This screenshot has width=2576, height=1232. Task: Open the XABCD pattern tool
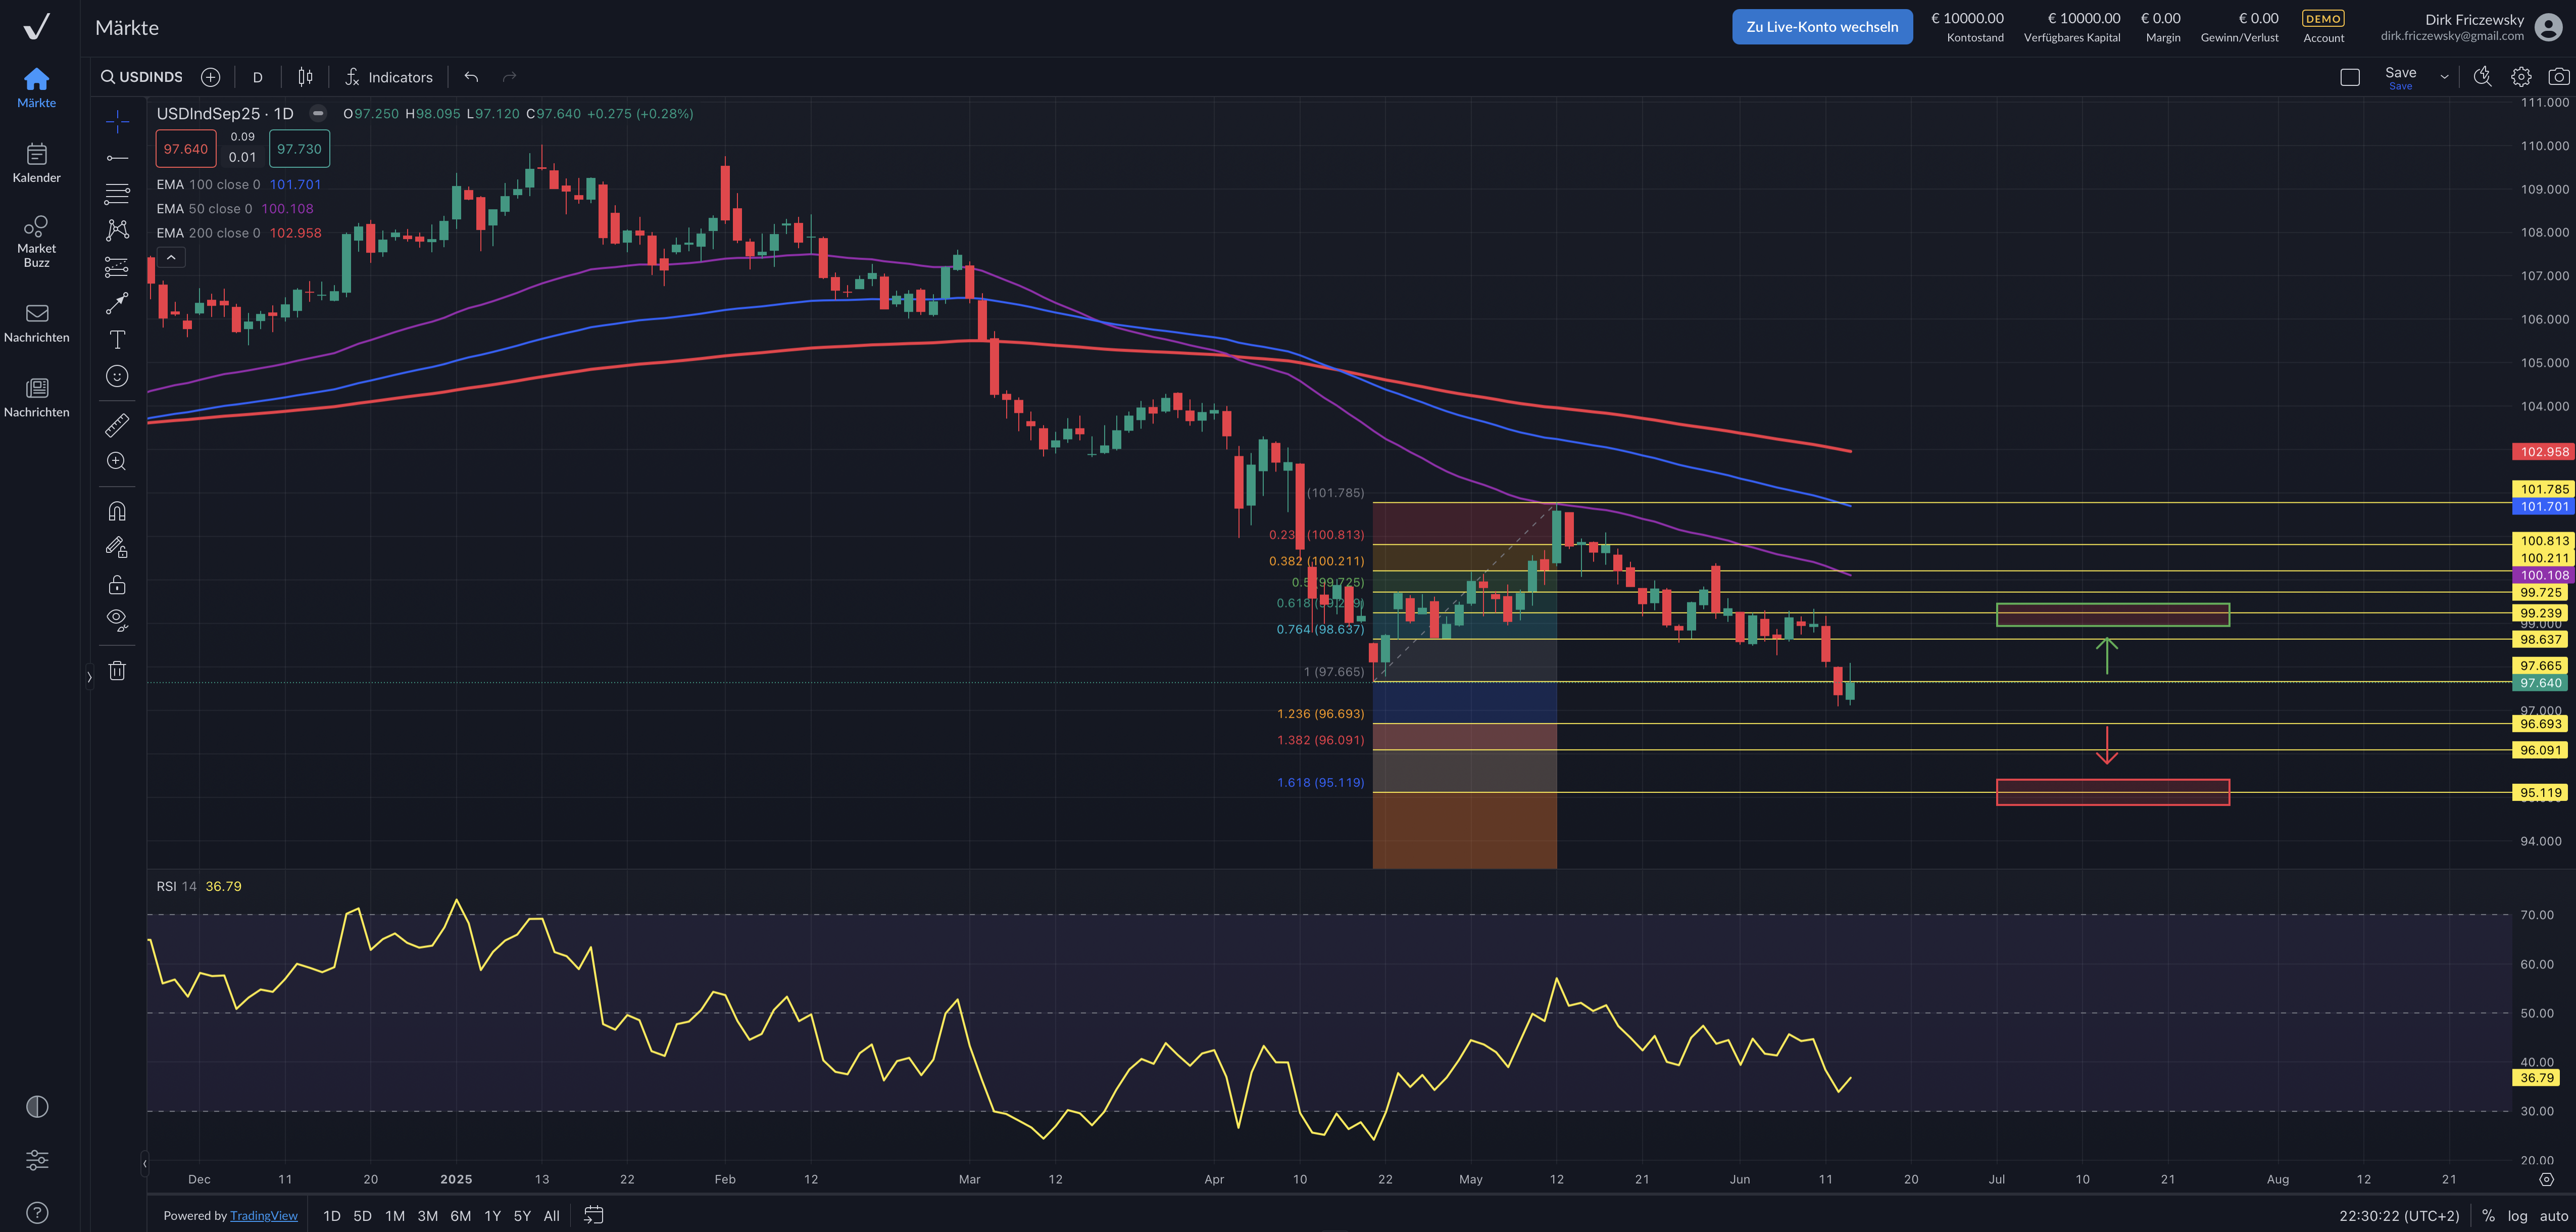pos(117,229)
